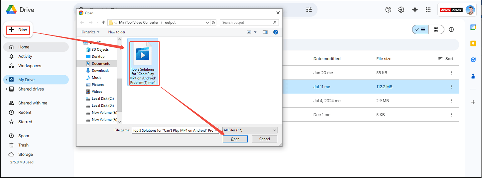
Task: Open more actions for 55 KB file
Action: (x=451, y=73)
